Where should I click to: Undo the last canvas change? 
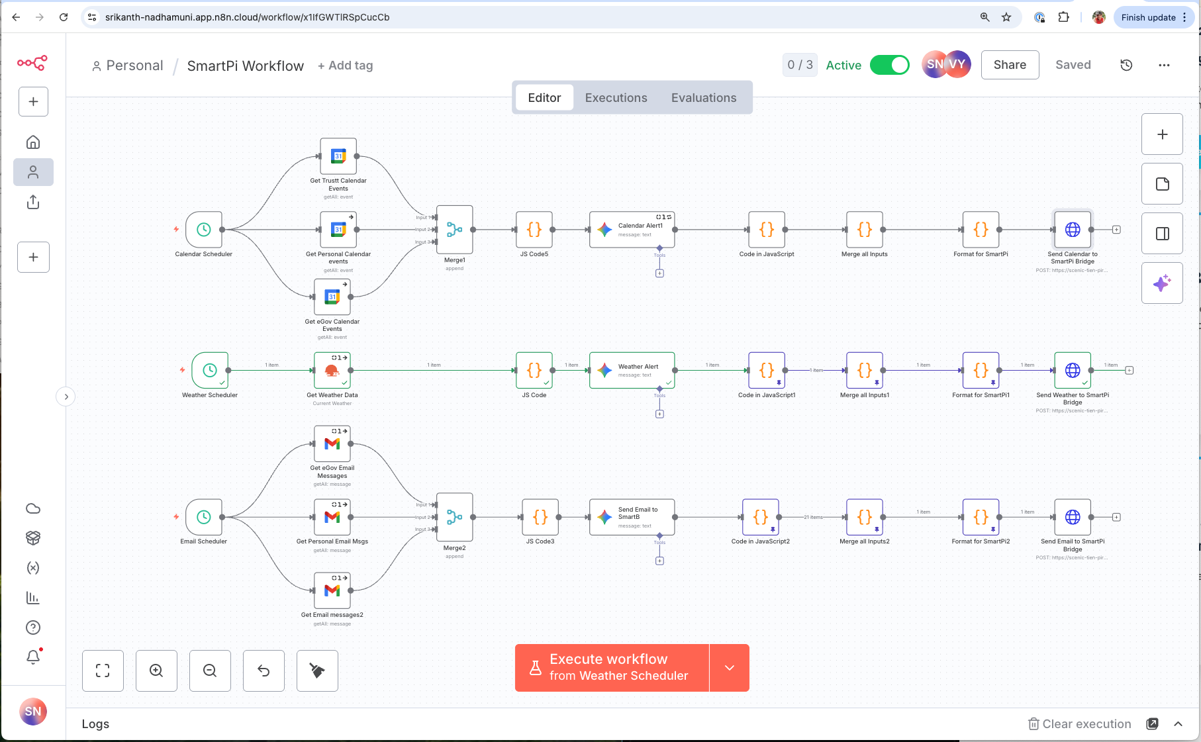point(264,671)
